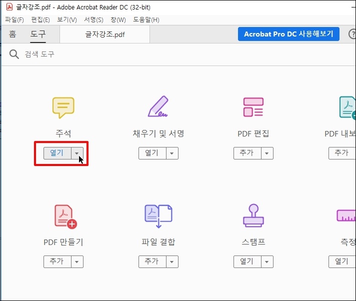Expand the 채우기 및 서명 dropdown arrow
Screen dimensions: 356x301
172,153
